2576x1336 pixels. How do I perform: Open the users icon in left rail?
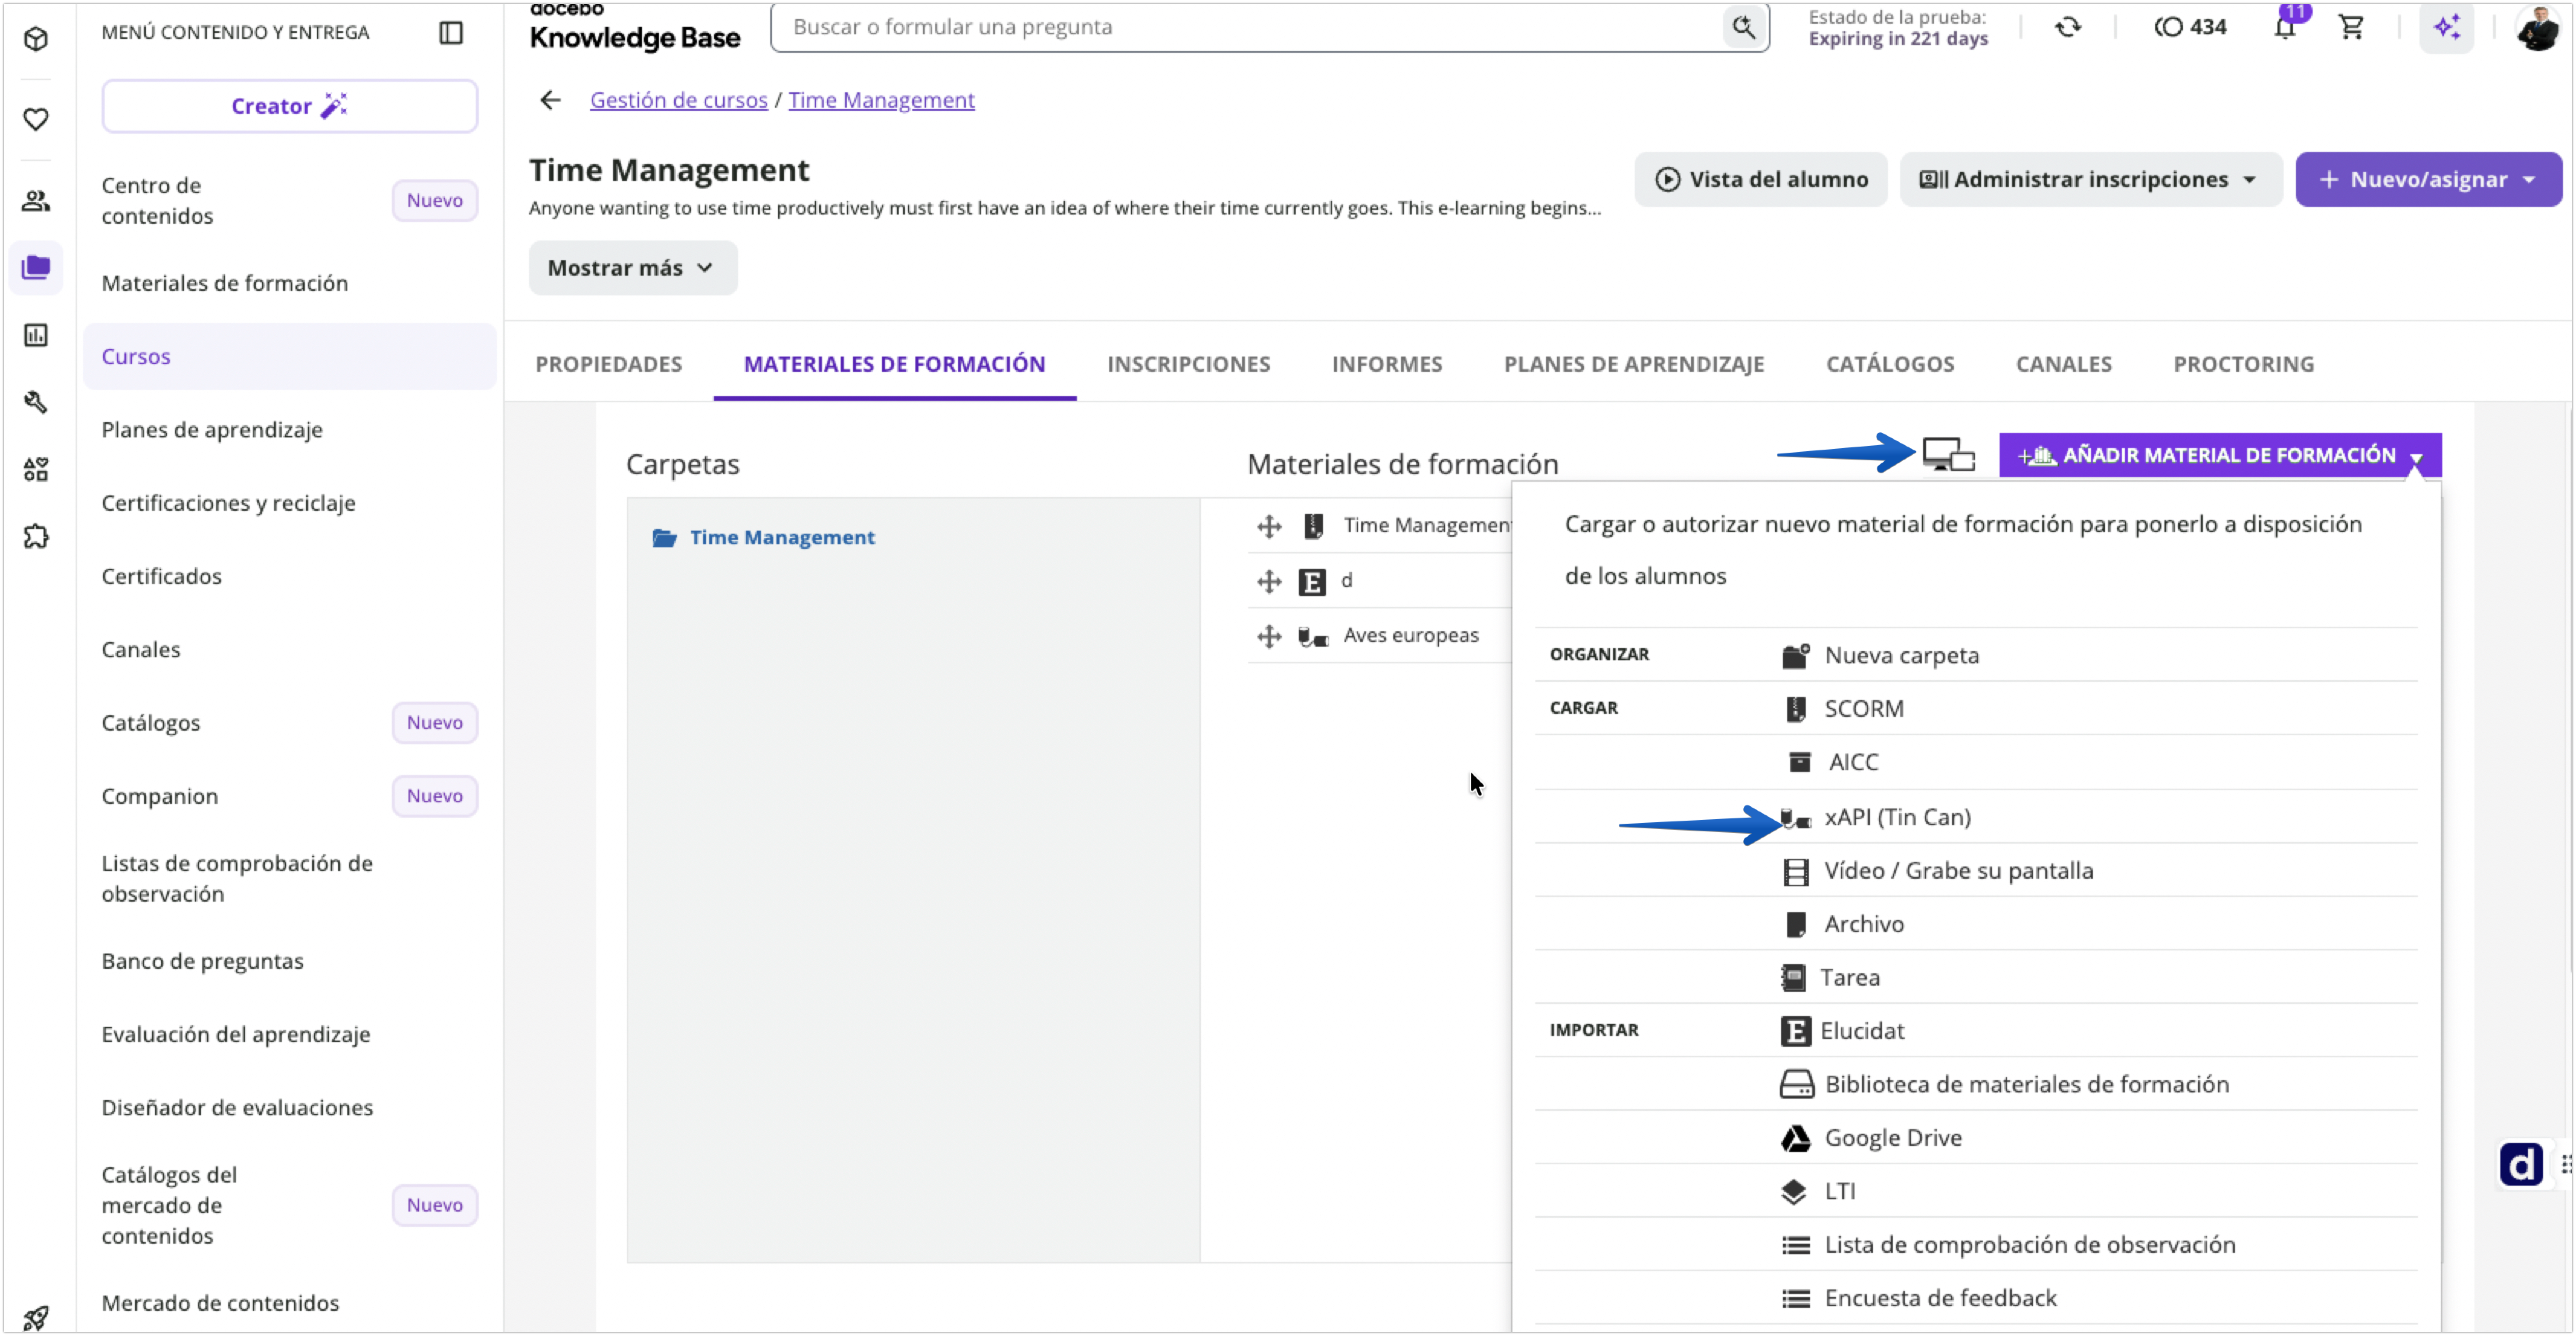tap(36, 201)
